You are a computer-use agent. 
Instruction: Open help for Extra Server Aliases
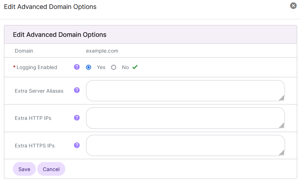tap(77, 90)
